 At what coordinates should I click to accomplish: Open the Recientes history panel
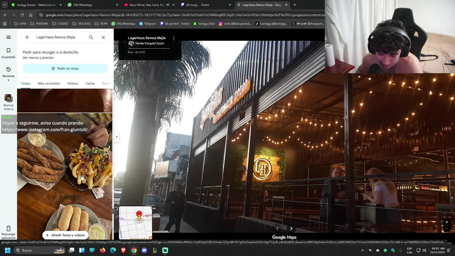point(9,74)
